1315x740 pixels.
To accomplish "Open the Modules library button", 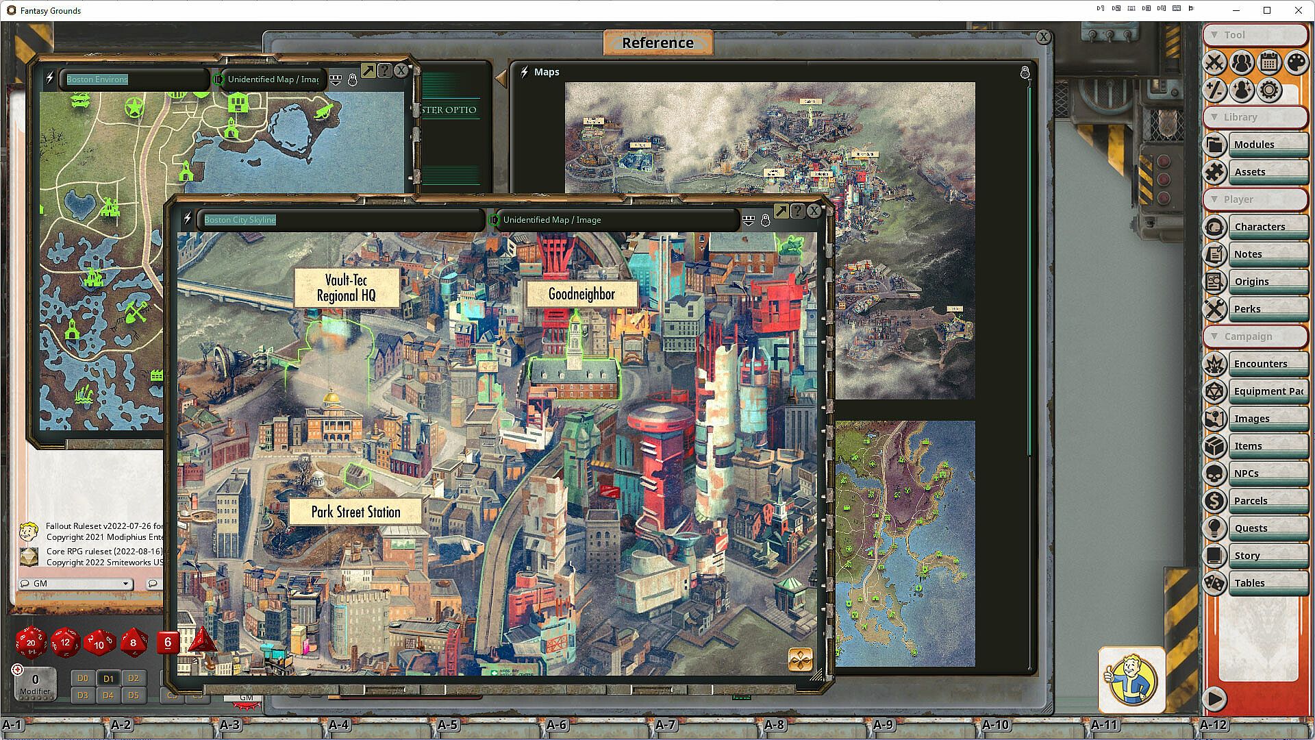I will (1253, 145).
